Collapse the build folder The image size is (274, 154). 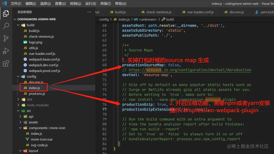pyautogui.click(x=18, y=25)
